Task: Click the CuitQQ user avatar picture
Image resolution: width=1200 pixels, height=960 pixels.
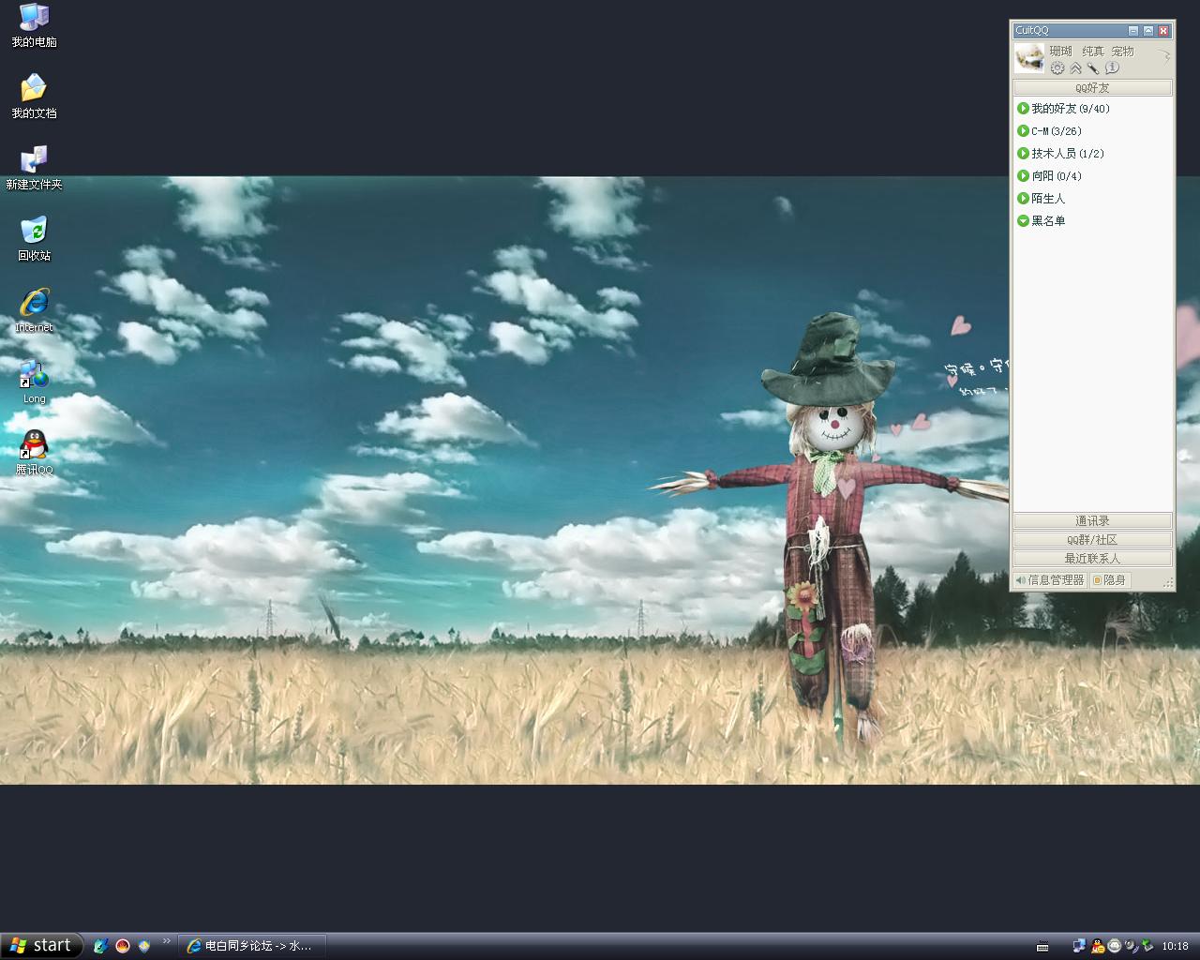Action: click(x=1029, y=58)
